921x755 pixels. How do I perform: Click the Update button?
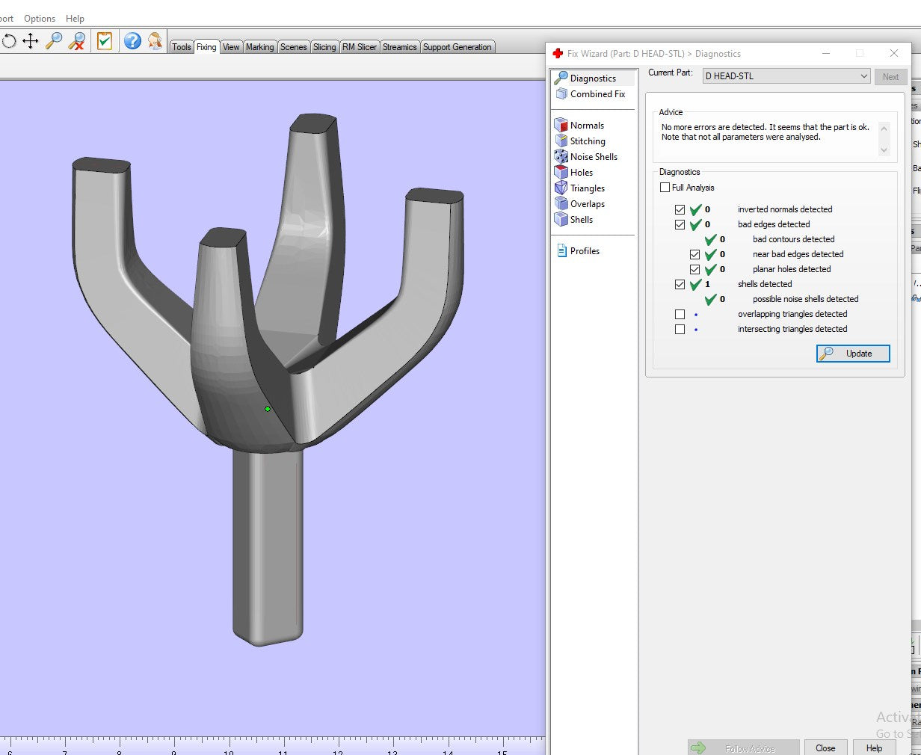coord(853,354)
